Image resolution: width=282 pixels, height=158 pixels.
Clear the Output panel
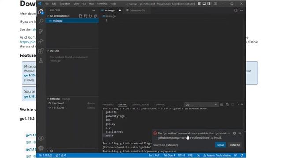click(222, 104)
